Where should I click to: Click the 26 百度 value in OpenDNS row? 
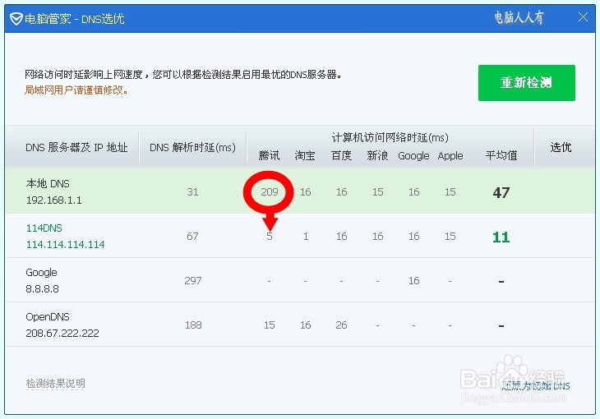click(x=341, y=325)
